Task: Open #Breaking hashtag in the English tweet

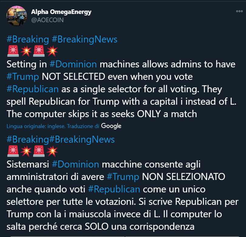Action: click(x=28, y=39)
